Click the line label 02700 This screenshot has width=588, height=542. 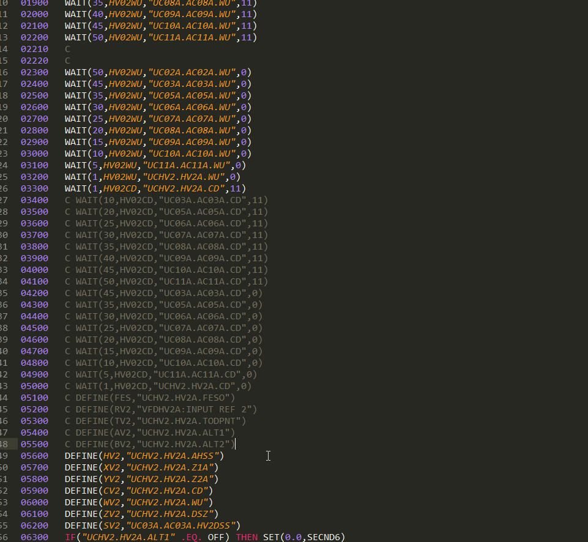[34, 119]
